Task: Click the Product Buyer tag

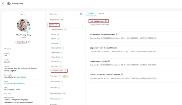Action: click(21, 42)
